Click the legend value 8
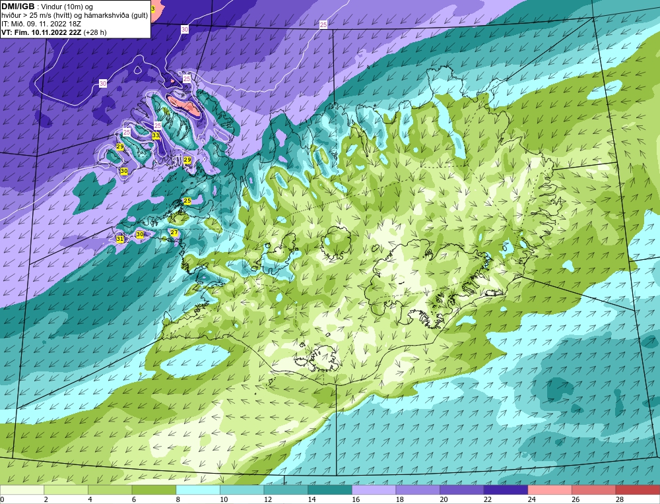 click(178, 499)
